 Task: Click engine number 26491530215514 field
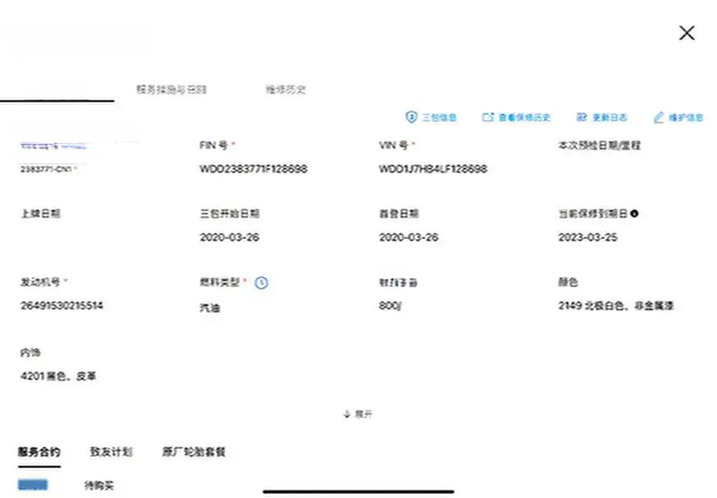click(x=62, y=306)
